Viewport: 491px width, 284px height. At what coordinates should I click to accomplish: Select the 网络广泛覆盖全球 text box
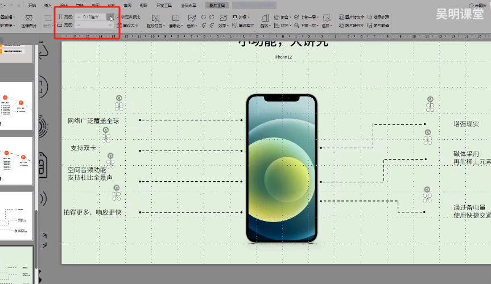click(93, 121)
